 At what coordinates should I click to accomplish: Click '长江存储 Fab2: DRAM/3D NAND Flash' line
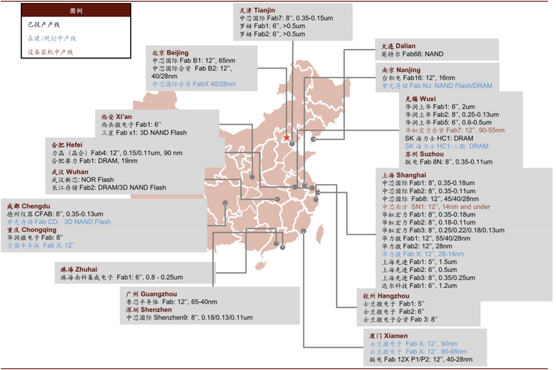coord(109,188)
